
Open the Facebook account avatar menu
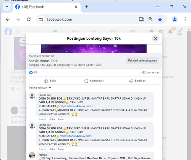pos(180,32)
